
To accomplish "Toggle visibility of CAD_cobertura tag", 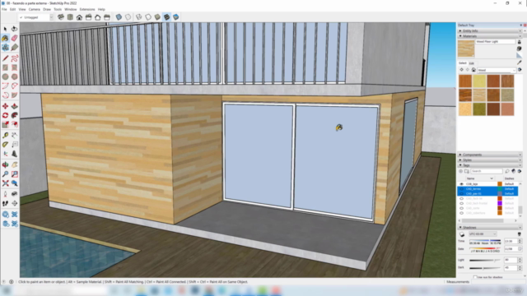I will (461, 213).
